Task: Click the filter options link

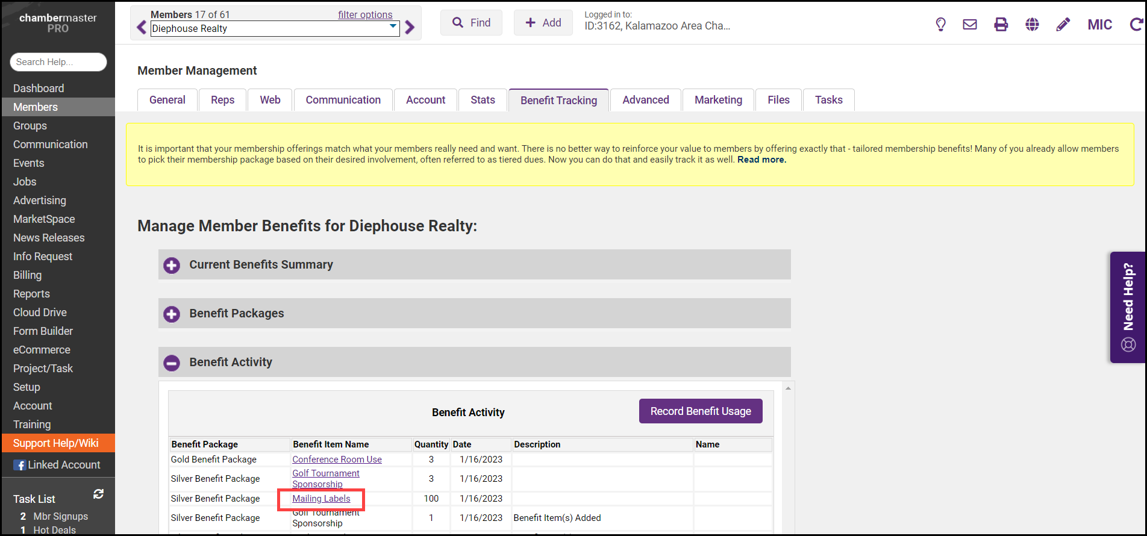Action: coord(365,14)
